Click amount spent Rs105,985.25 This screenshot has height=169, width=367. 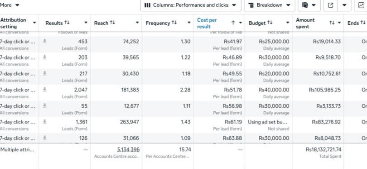(324, 90)
